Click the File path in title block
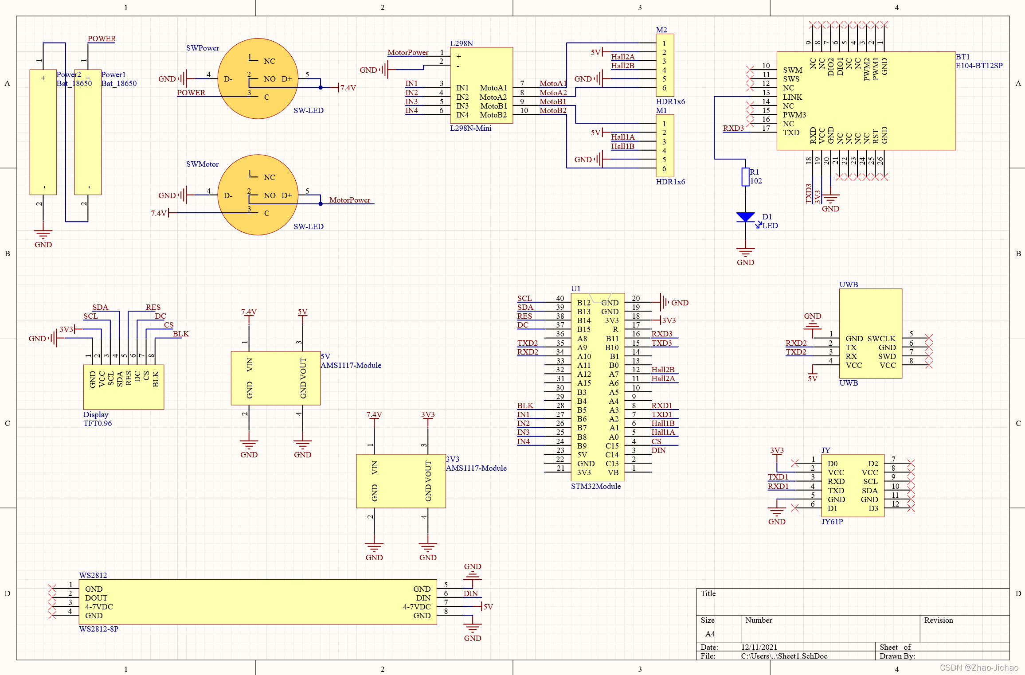Screen dimensions: 1025x675 784,656
